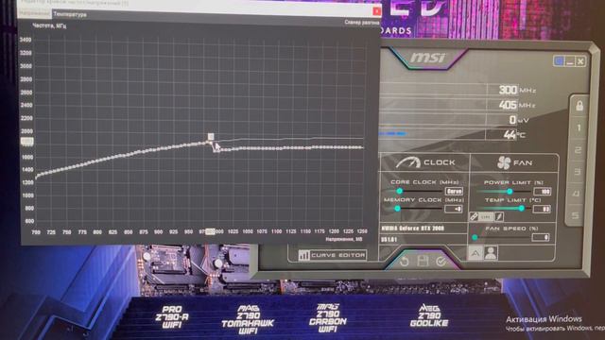Click the Core Clock Curve box
This screenshot has height=340, width=605.
click(454, 191)
